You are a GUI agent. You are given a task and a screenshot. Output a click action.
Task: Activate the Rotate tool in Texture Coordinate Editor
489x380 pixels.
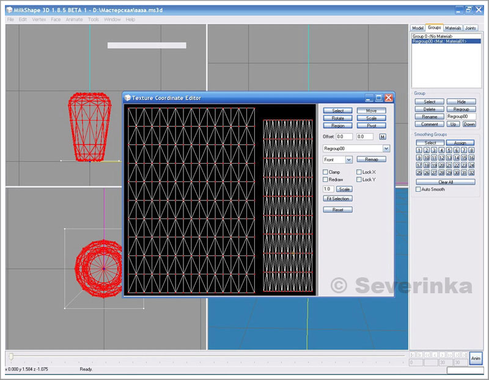pyautogui.click(x=338, y=118)
